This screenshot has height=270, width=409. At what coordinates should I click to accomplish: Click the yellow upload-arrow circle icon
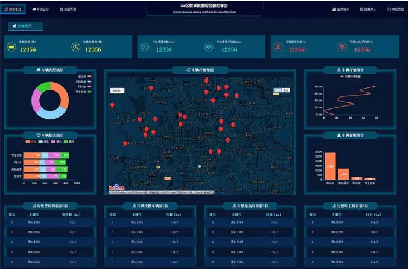[75, 47]
